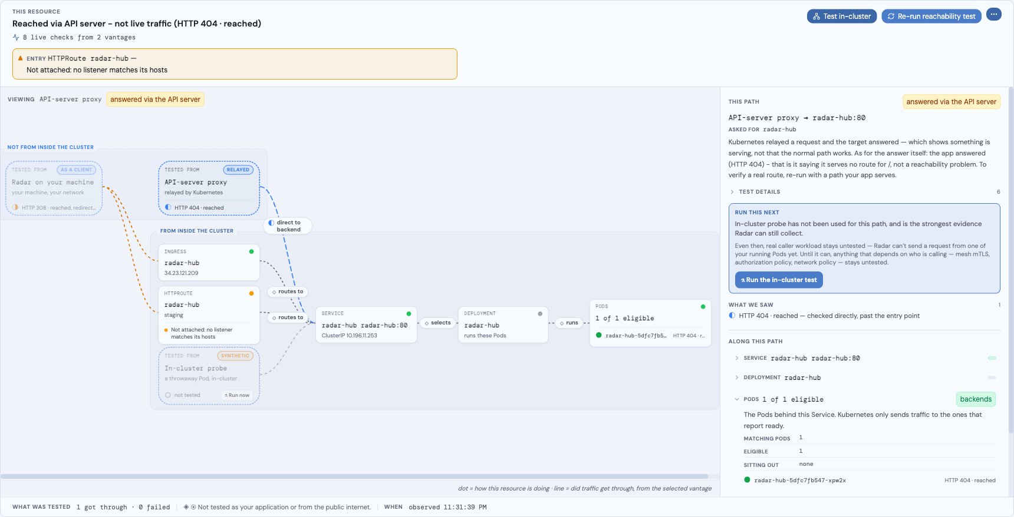Click the green status dot on Pods card

(703, 307)
